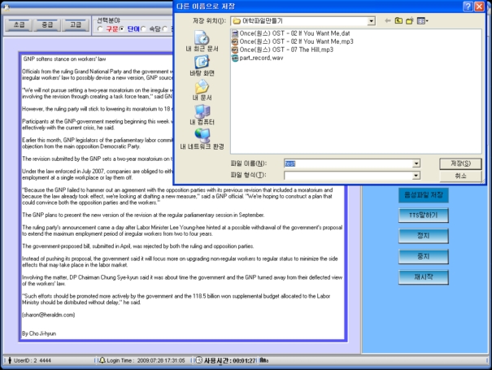Expand the 저장 위치 folder dropdown
Image resolution: width=492 pixels, height=370 pixels.
(371, 21)
